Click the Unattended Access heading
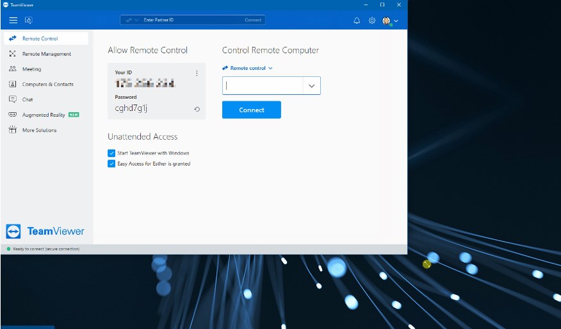Viewport: 561px width, 329px height. click(142, 137)
